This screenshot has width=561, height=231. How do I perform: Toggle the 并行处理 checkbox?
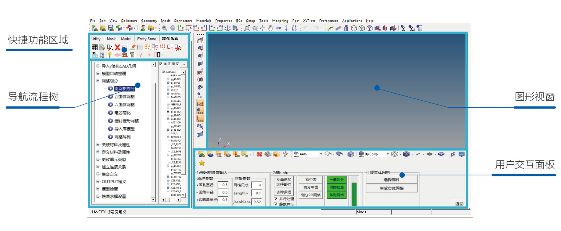pyautogui.click(x=276, y=199)
